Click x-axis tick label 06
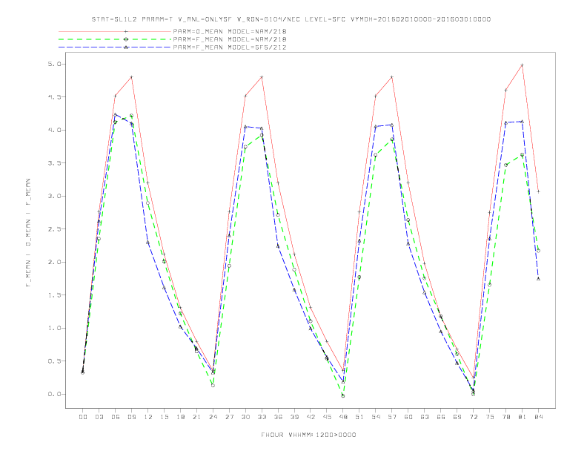Viewport: 587px width, 454px height. coord(116,417)
